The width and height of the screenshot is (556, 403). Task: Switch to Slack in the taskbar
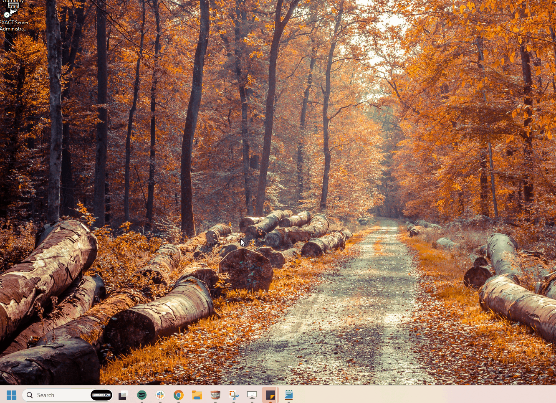(x=160, y=395)
